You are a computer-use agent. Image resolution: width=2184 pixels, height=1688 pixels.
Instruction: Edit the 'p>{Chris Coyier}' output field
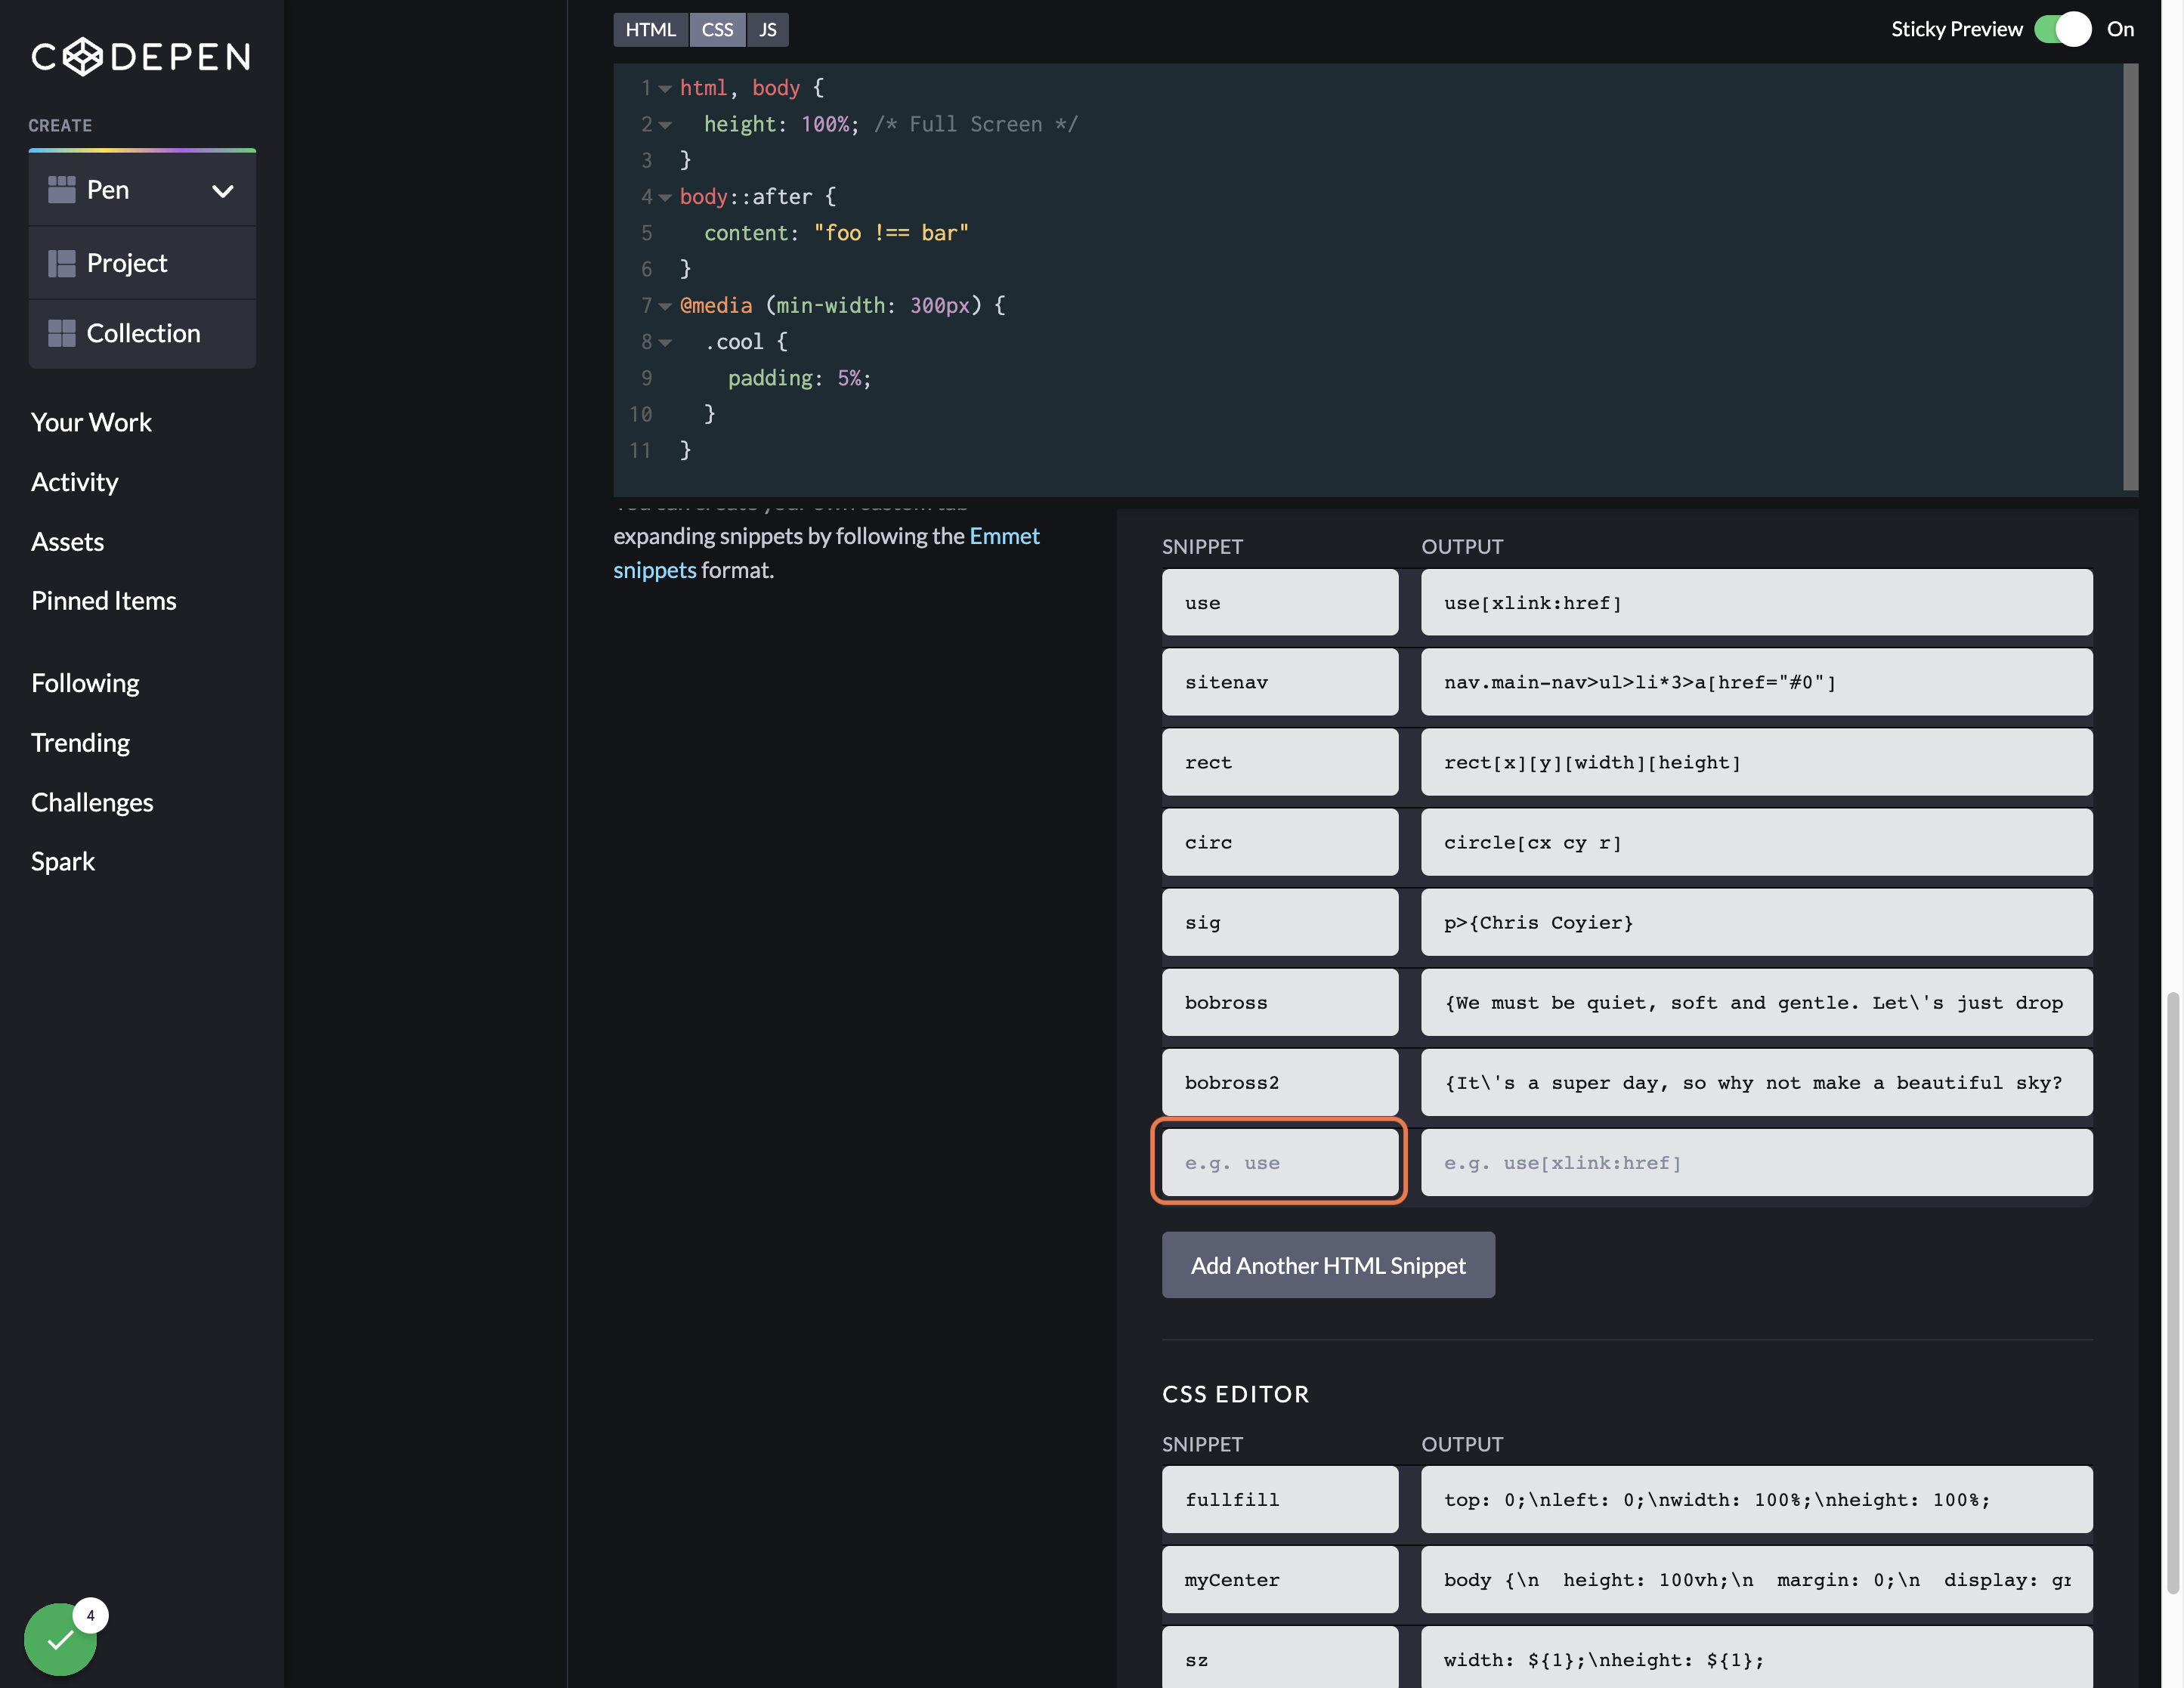pyautogui.click(x=1756, y=922)
